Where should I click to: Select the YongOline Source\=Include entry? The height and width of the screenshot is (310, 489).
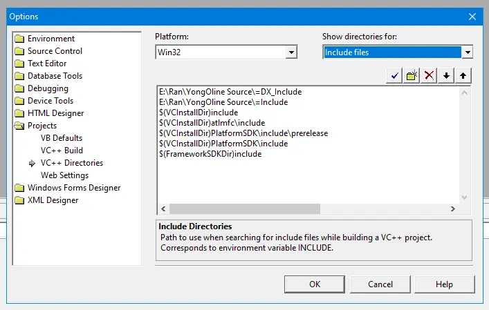click(x=223, y=102)
